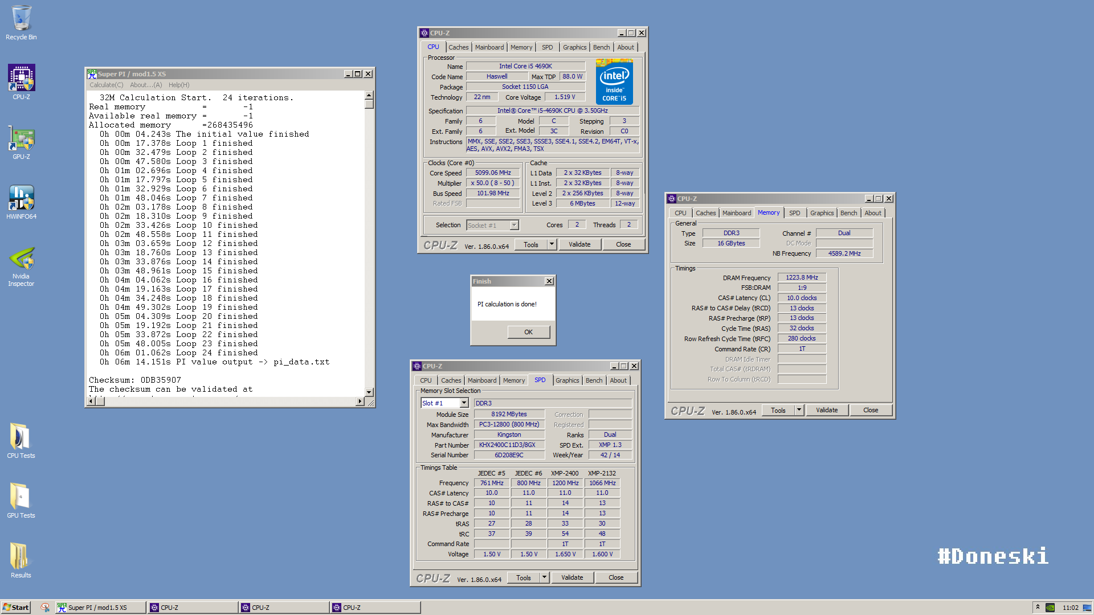Image resolution: width=1094 pixels, height=615 pixels.
Task: Click Validate in top CPU-Z window
Action: (x=579, y=244)
